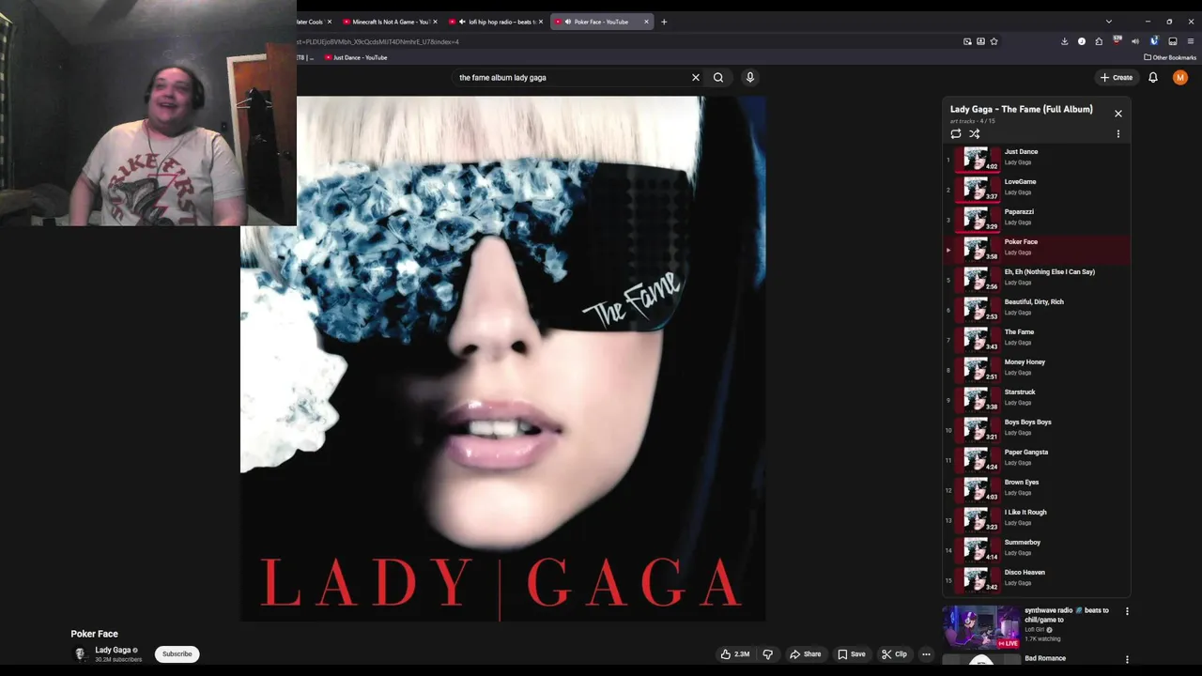
Task: Share the video
Action: (806, 654)
